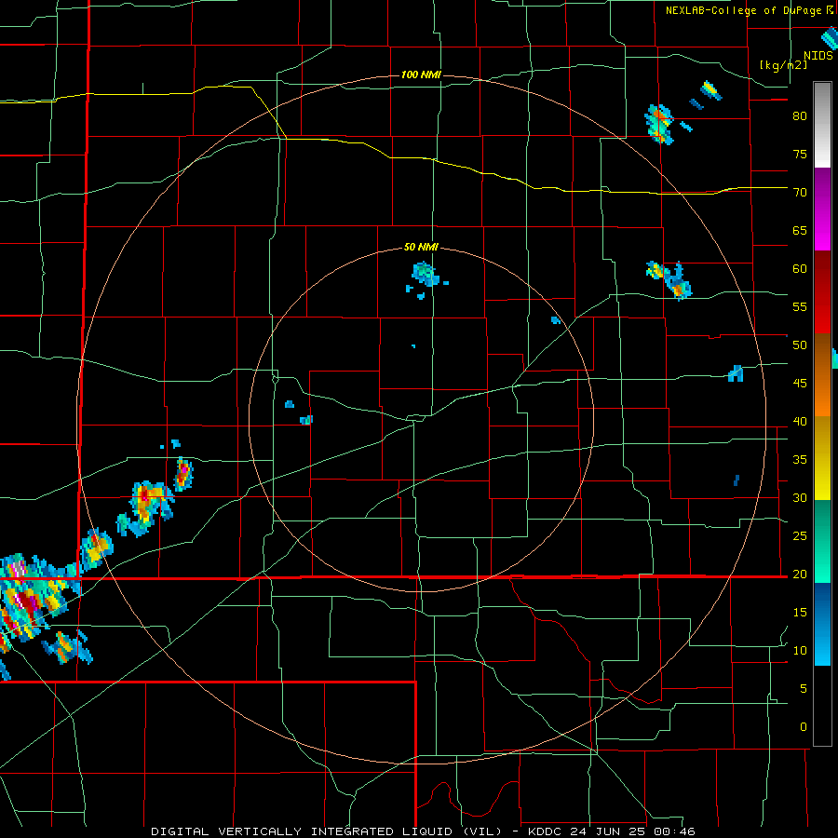Screen dimensions: 838x838
Task: Click the 45 value on the color scale
Action: click(x=800, y=384)
